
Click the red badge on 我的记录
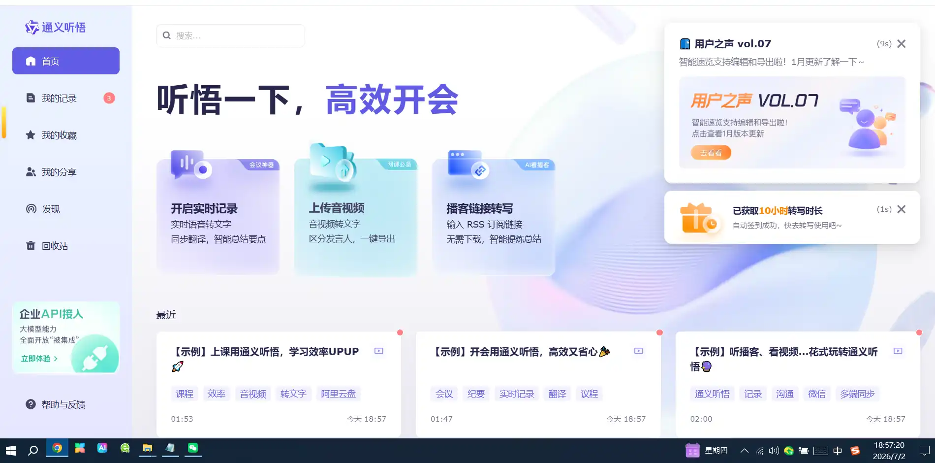click(109, 98)
